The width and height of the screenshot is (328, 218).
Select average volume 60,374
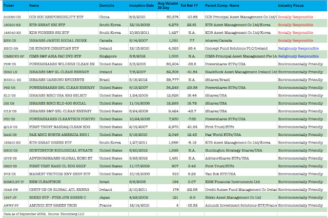pyautogui.click(x=172, y=17)
